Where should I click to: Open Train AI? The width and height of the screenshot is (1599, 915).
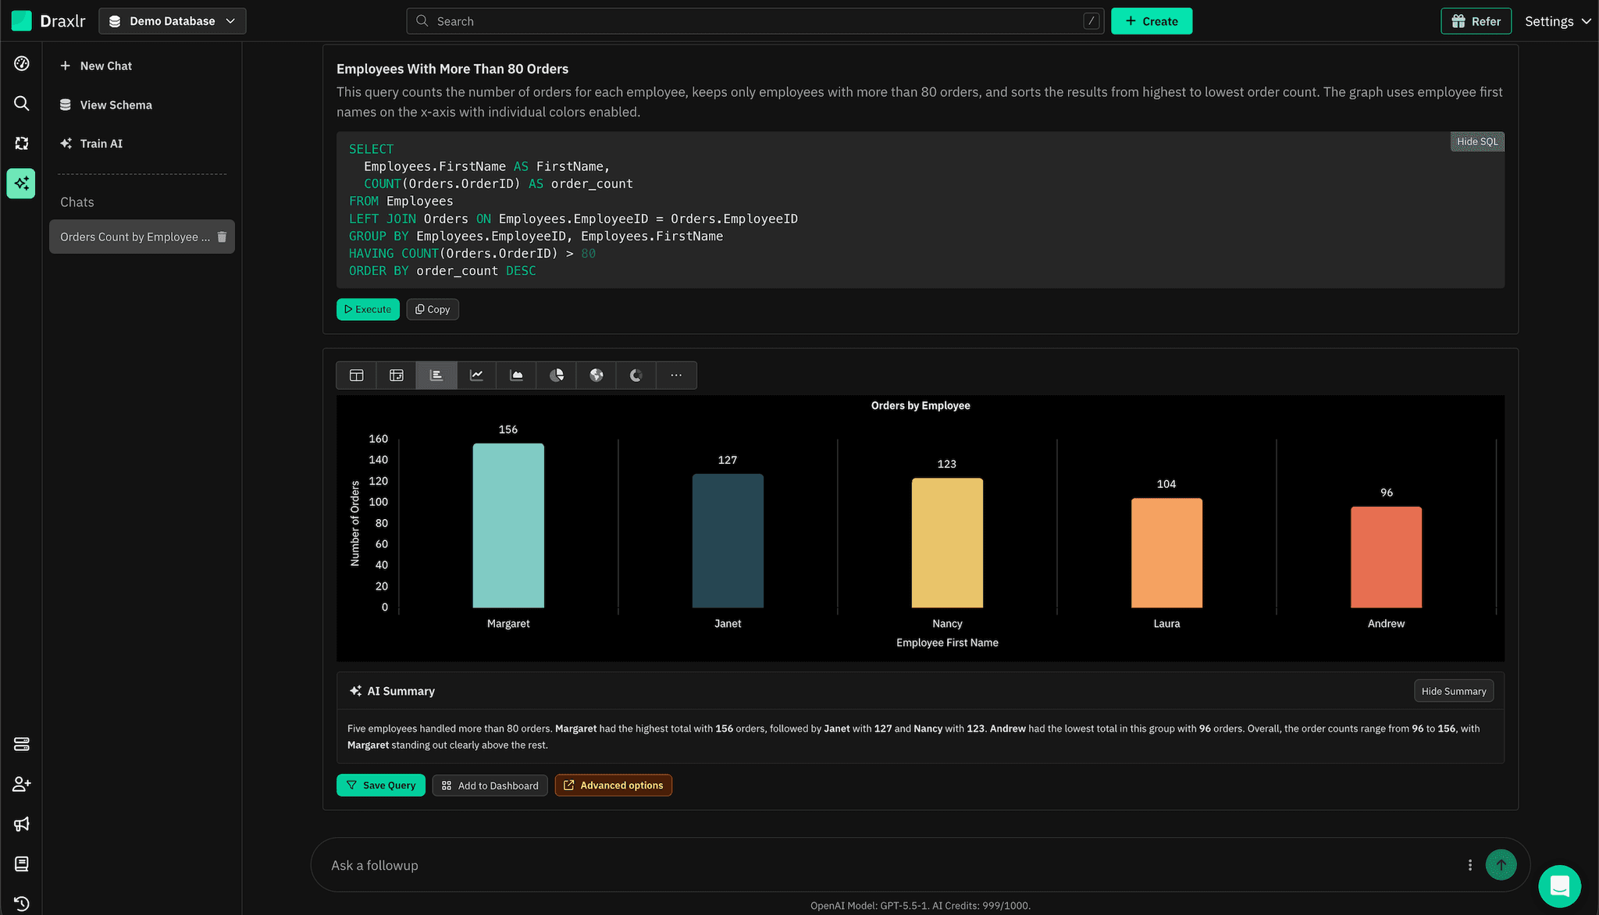pyautogui.click(x=92, y=144)
